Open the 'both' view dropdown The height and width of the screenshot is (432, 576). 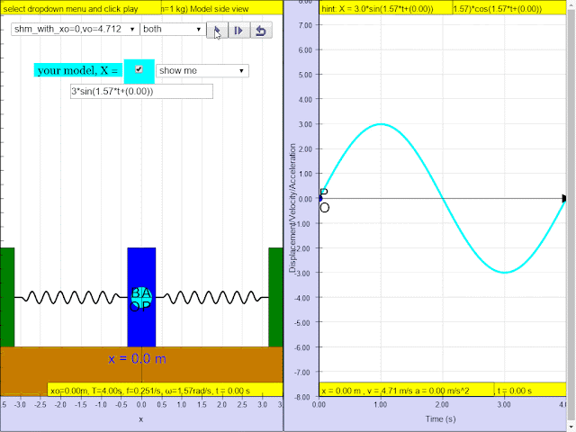[x=172, y=29]
